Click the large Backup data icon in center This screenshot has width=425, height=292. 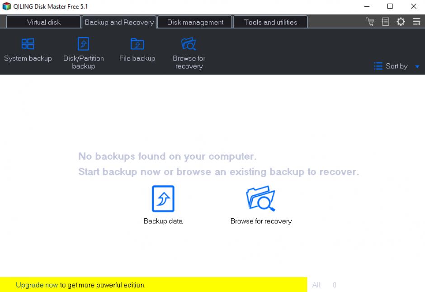coord(163,199)
